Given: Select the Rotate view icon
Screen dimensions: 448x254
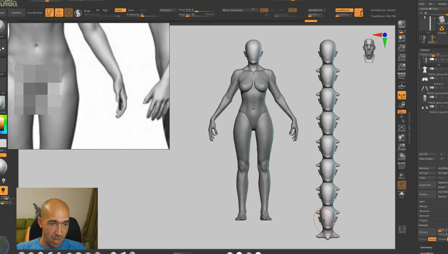Looking at the screenshot, I should point(402,157).
